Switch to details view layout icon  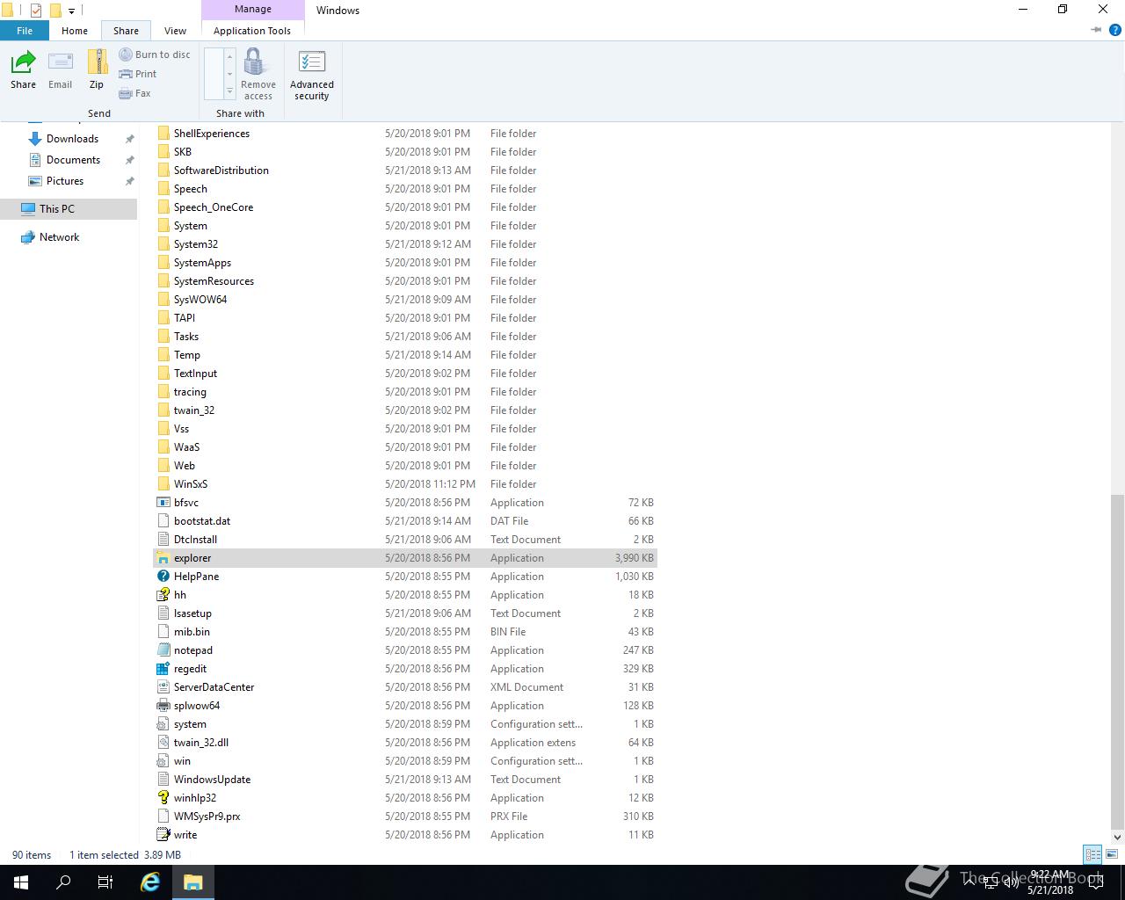pyautogui.click(x=1092, y=854)
